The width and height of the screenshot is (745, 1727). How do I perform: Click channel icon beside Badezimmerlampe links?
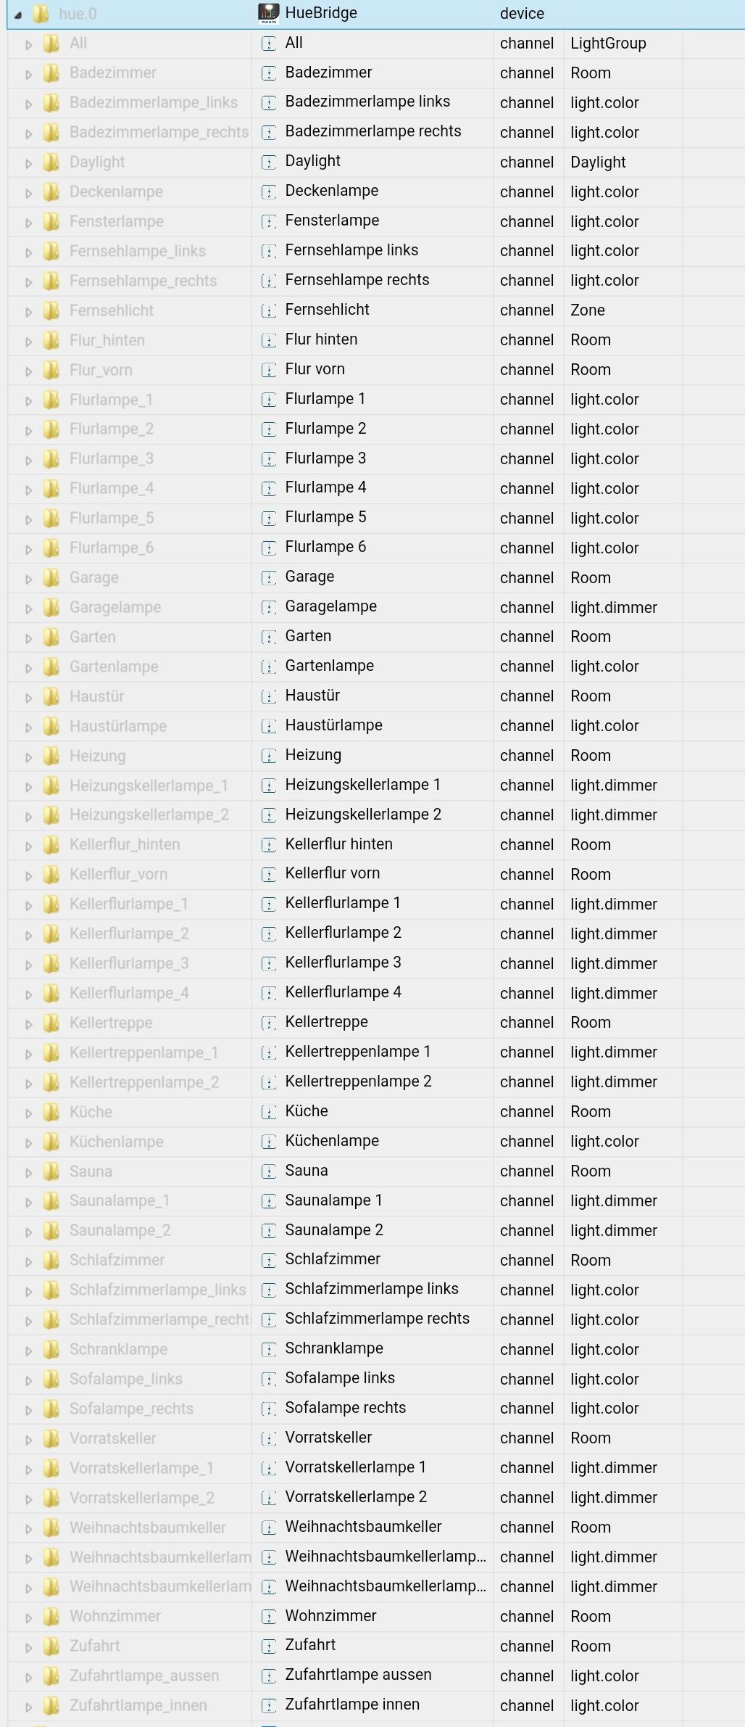pos(269,103)
